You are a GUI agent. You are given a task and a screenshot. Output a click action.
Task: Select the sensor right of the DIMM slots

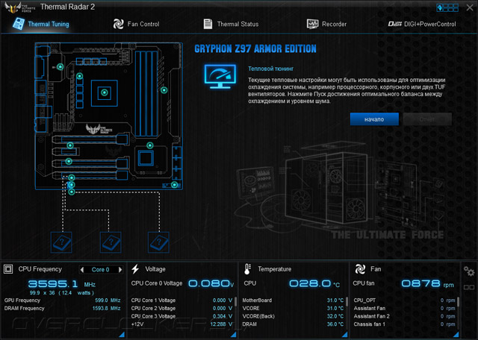(x=164, y=90)
